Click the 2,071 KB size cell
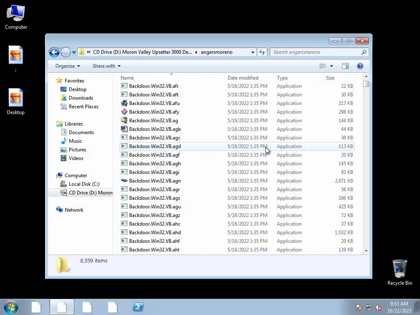 pos(344,181)
